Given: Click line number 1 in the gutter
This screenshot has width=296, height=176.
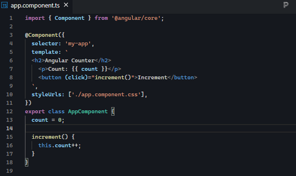Looking at the screenshot, I should (x=11, y=18).
